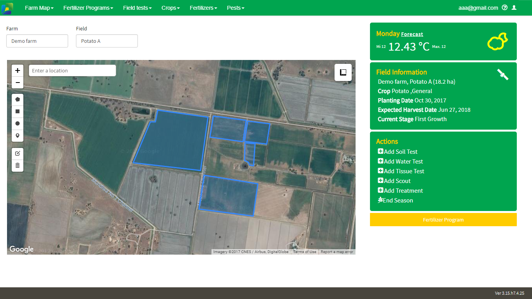
Task: Open the yellow Fertilizer Program button
Action: tap(443, 220)
